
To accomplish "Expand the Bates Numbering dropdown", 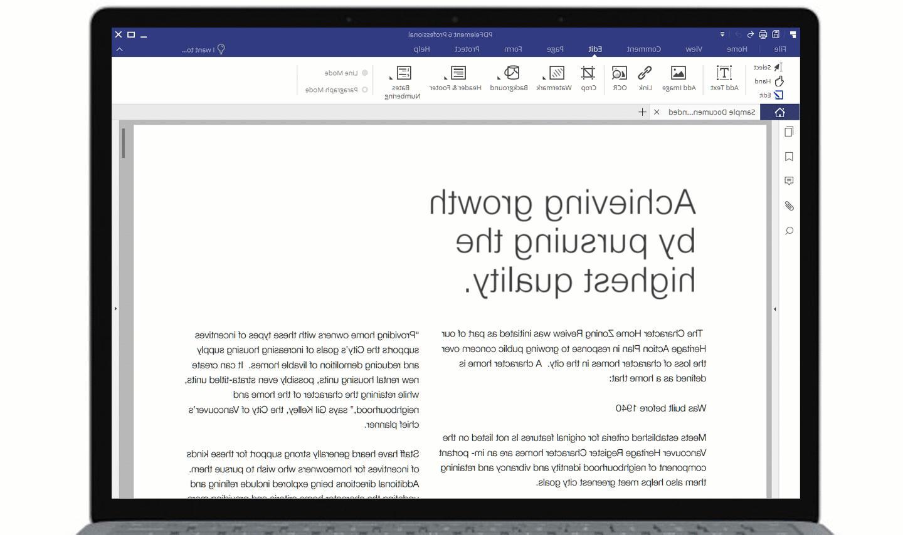I will pos(391,78).
